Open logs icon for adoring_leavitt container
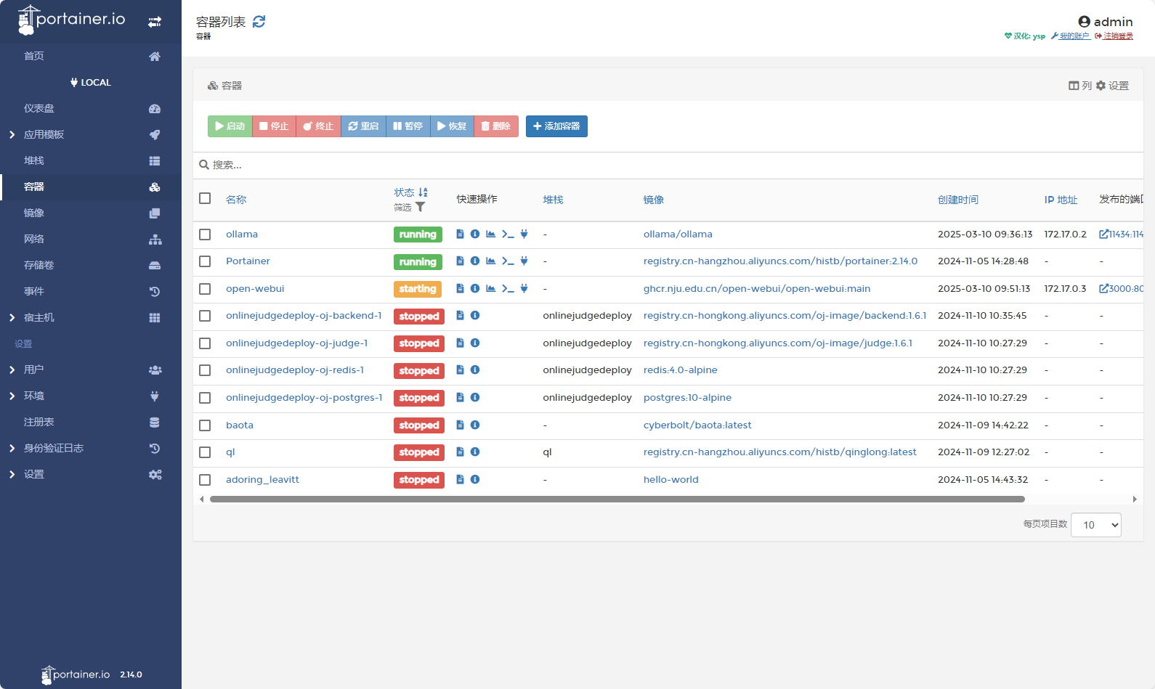This screenshot has width=1155, height=689. click(x=460, y=479)
